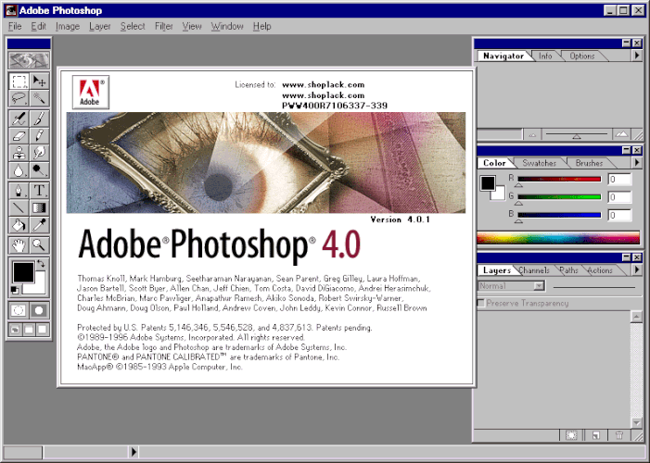Open the status bar info arrow menu
This screenshot has height=463, width=650.
[x=134, y=451]
